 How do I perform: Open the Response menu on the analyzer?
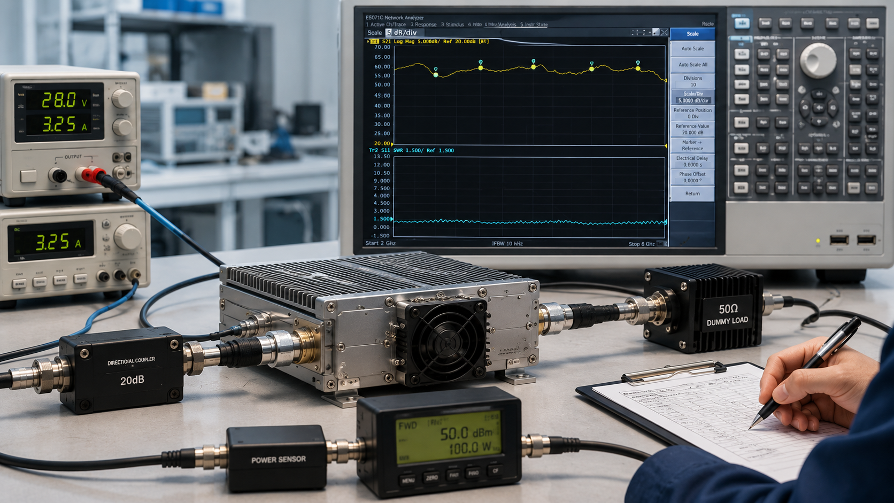point(423,25)
